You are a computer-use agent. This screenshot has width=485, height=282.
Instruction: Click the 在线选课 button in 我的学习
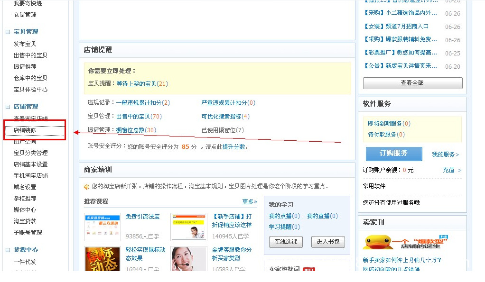click(286, 242)
